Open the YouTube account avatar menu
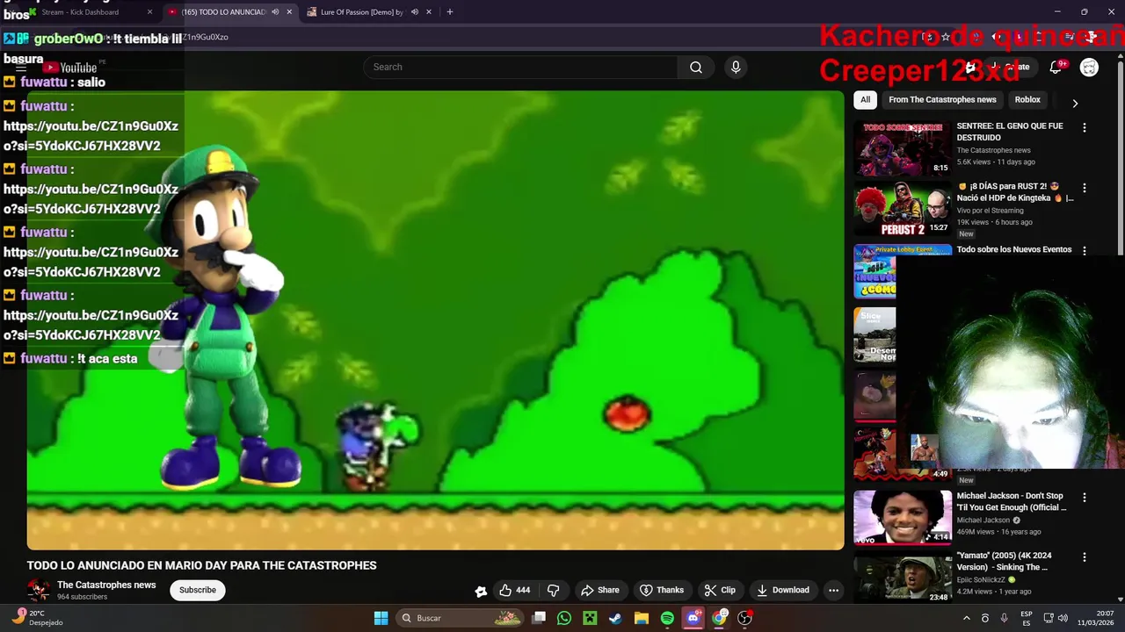Image resolution: width=1125 pixels, height=632 pixels. click(x=1089, y=67)
